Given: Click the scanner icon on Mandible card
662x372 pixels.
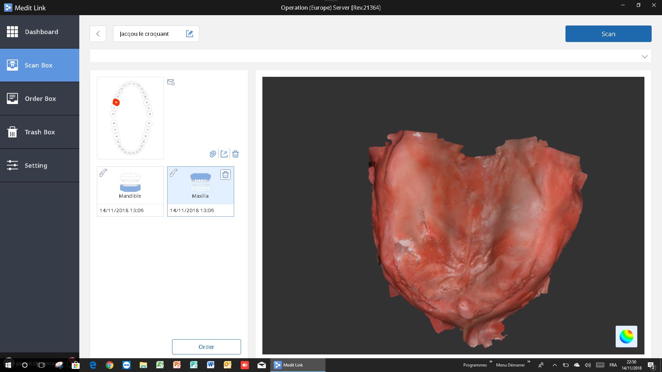Looking at the screenshot, I should (103, 173).
